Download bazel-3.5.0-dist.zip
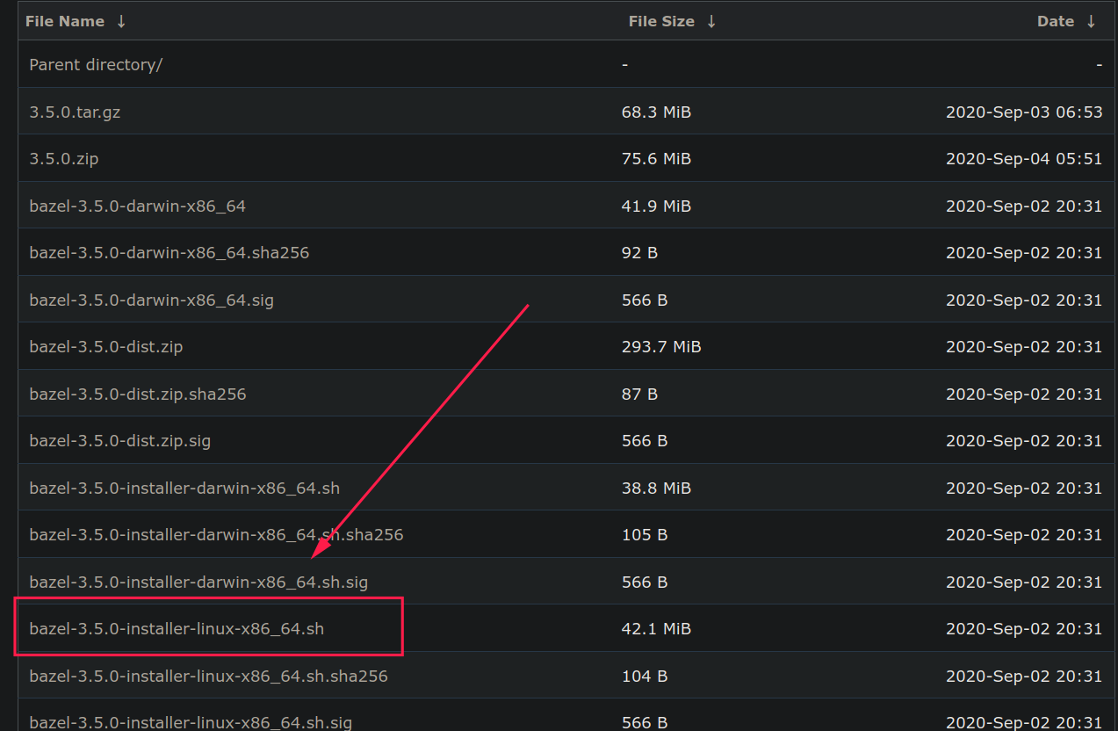The width and height of the screenshot is (1118, 731). pyautogui.click(x=106, y=347)
